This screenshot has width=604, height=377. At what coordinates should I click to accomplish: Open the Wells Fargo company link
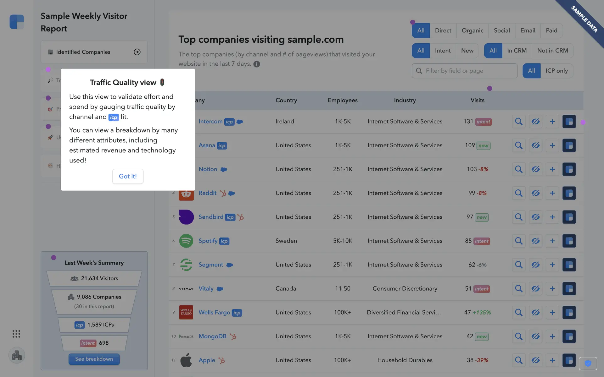[214, 312]
